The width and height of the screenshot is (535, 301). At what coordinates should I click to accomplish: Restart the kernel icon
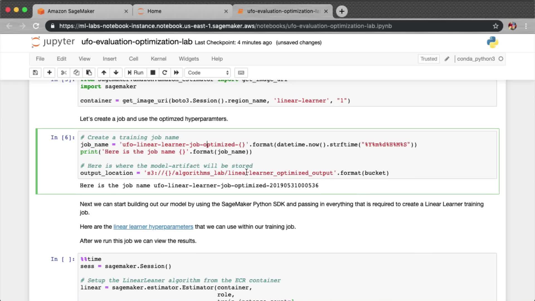[x=165, y=73]
